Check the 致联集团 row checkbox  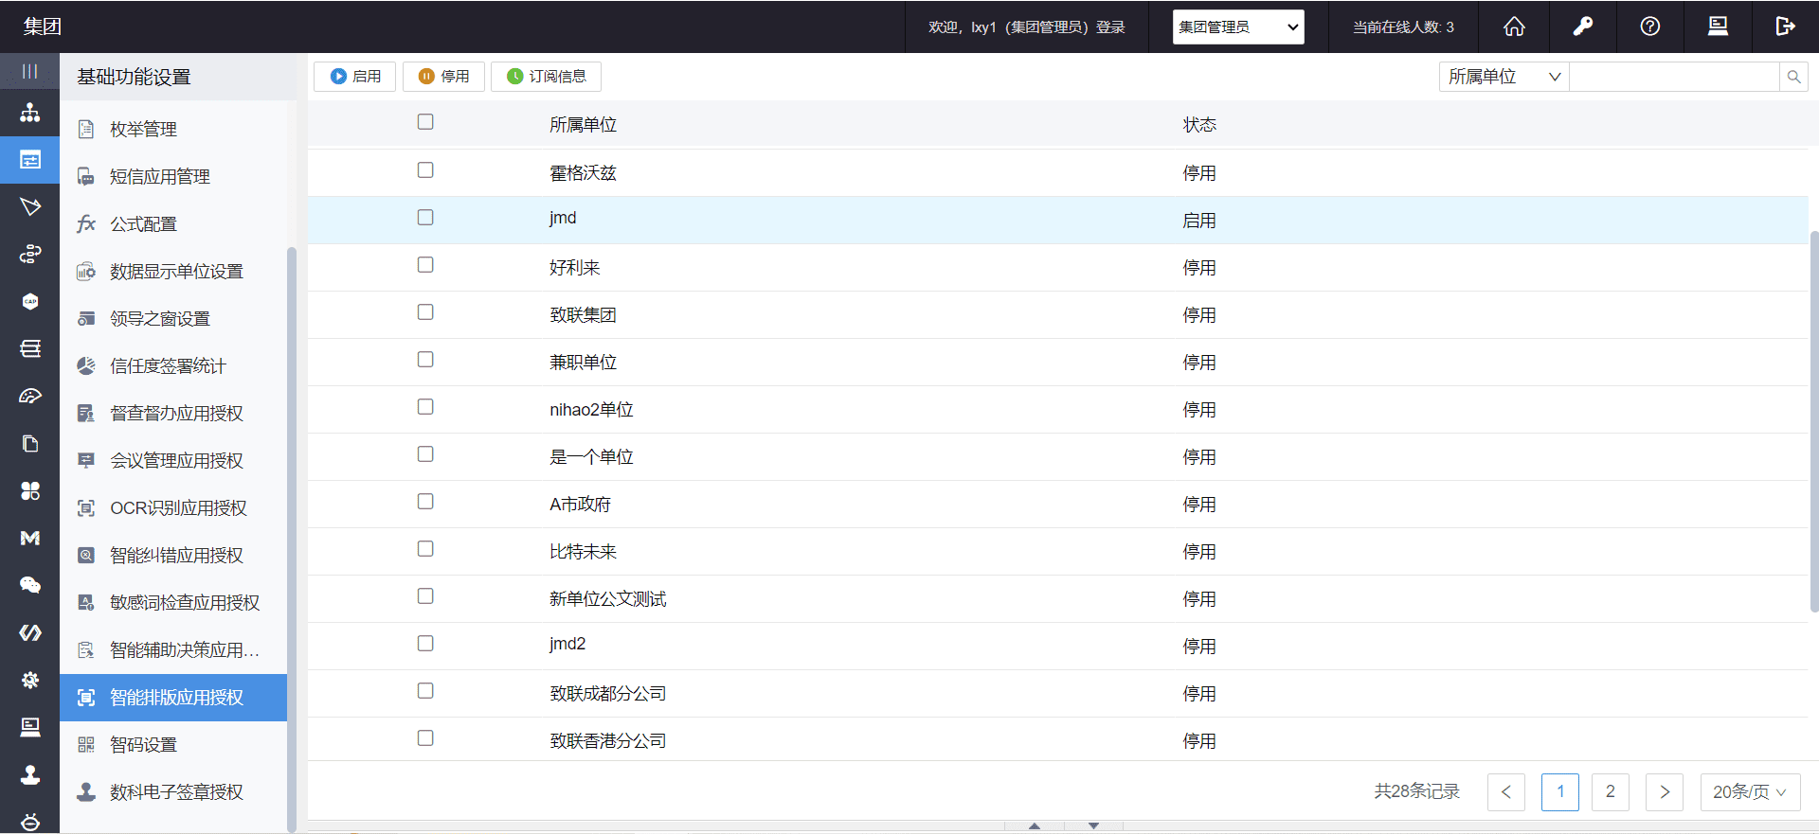click(425, 312)
